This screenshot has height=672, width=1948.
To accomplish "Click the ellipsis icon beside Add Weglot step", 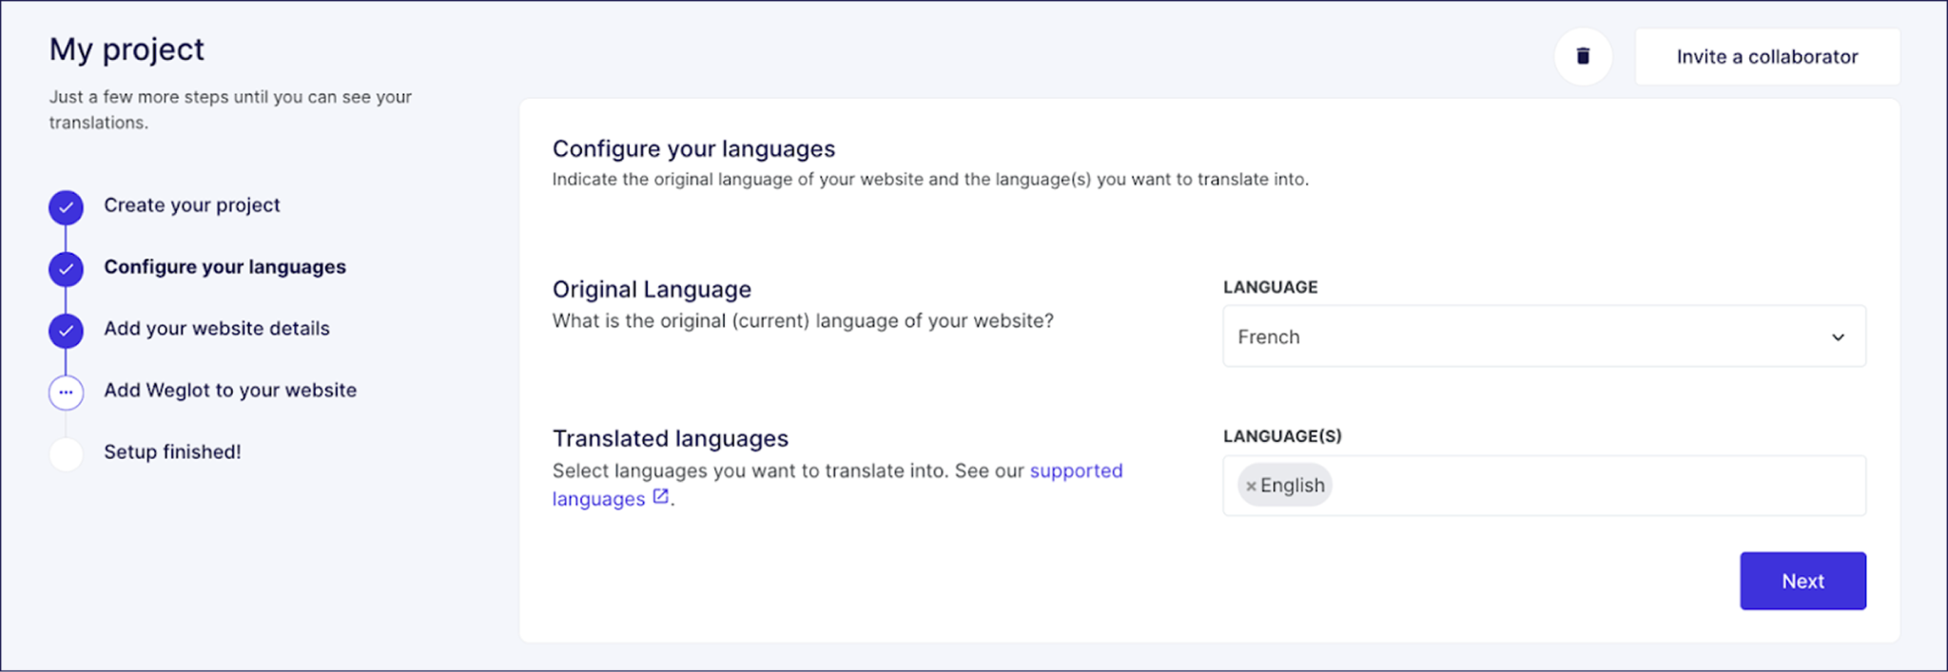I will [66, 392].
